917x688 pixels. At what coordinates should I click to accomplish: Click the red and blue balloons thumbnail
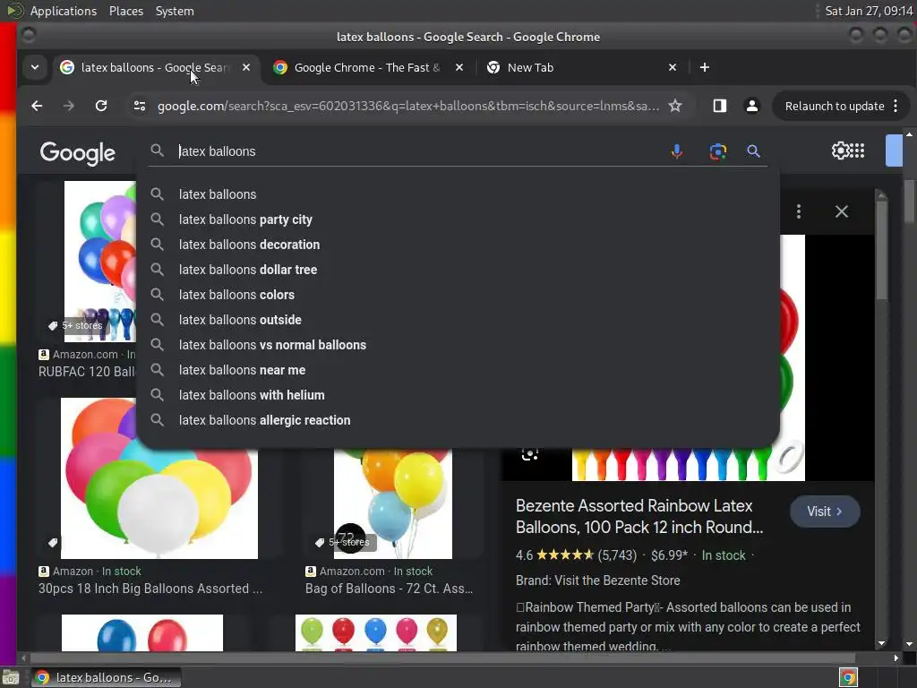(142, 632)
